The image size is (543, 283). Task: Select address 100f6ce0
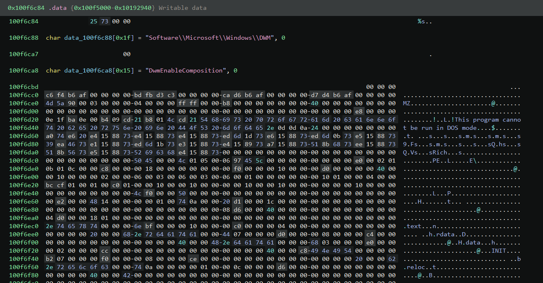coord(24,103)
